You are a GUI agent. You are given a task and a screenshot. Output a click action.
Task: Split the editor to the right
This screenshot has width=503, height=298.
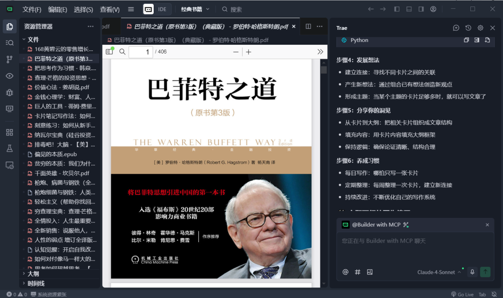308,26
